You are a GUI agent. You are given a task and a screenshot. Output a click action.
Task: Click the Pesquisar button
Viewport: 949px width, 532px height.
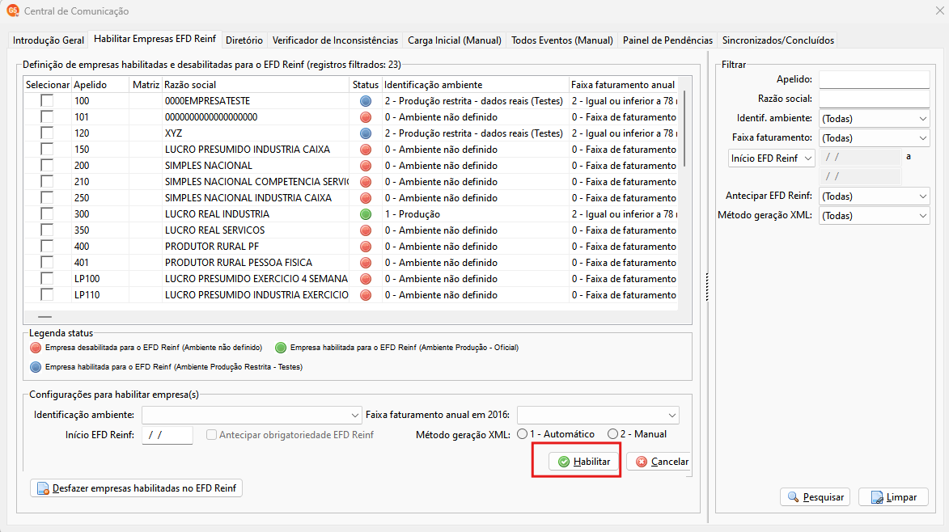(816, 497)
